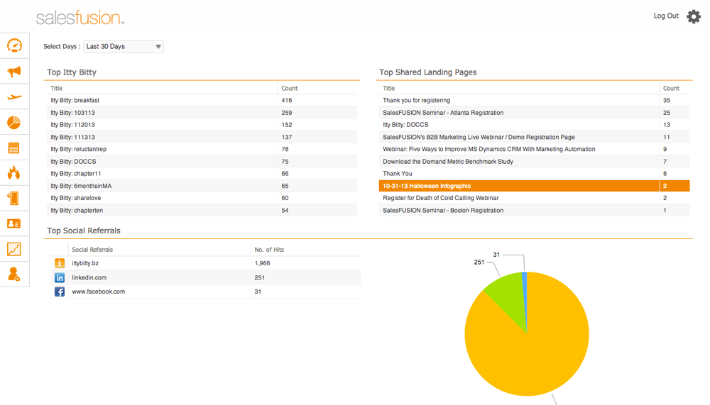
Task: Click the linkedin.com referral name
Action: point(89,277)
